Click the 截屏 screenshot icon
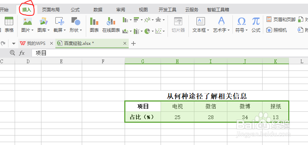Image resolution: width=308 pixels, height=145 pixels. [x=59, y=21]
